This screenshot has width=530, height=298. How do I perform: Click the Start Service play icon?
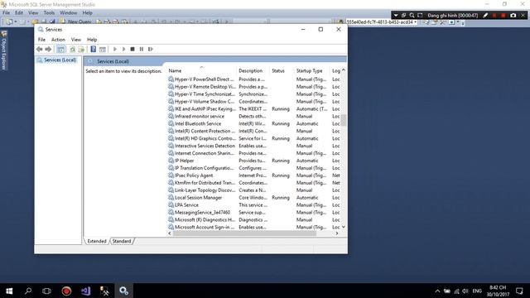(x=115, y=50)
